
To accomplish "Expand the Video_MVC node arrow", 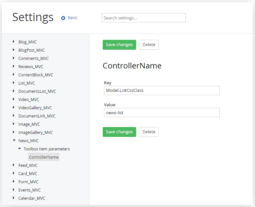I will tap(13, 99).
